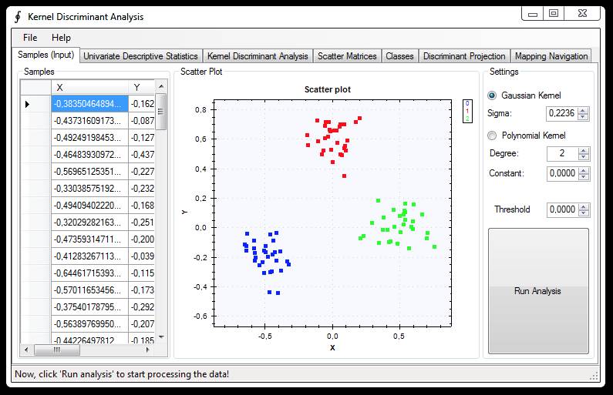Select cell -0,49409402220 in X column
The height and width of the screenshot is (395, 613).
pos(89,206)
